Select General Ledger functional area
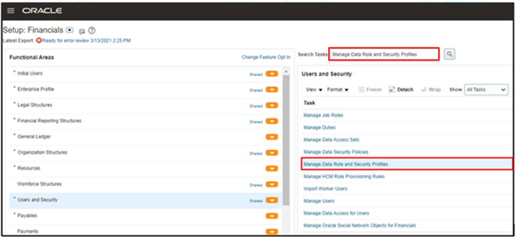 point(34,136)
